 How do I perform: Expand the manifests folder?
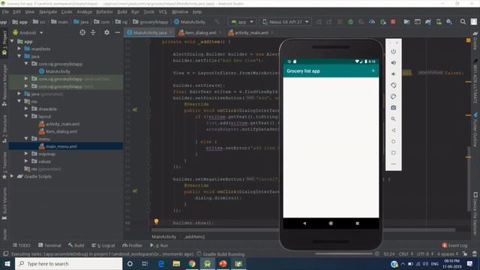(x=19, y=49)
